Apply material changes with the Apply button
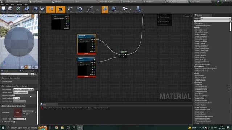Image resolution: width=232 pixels, height=130 pixels. pos(18,9)
